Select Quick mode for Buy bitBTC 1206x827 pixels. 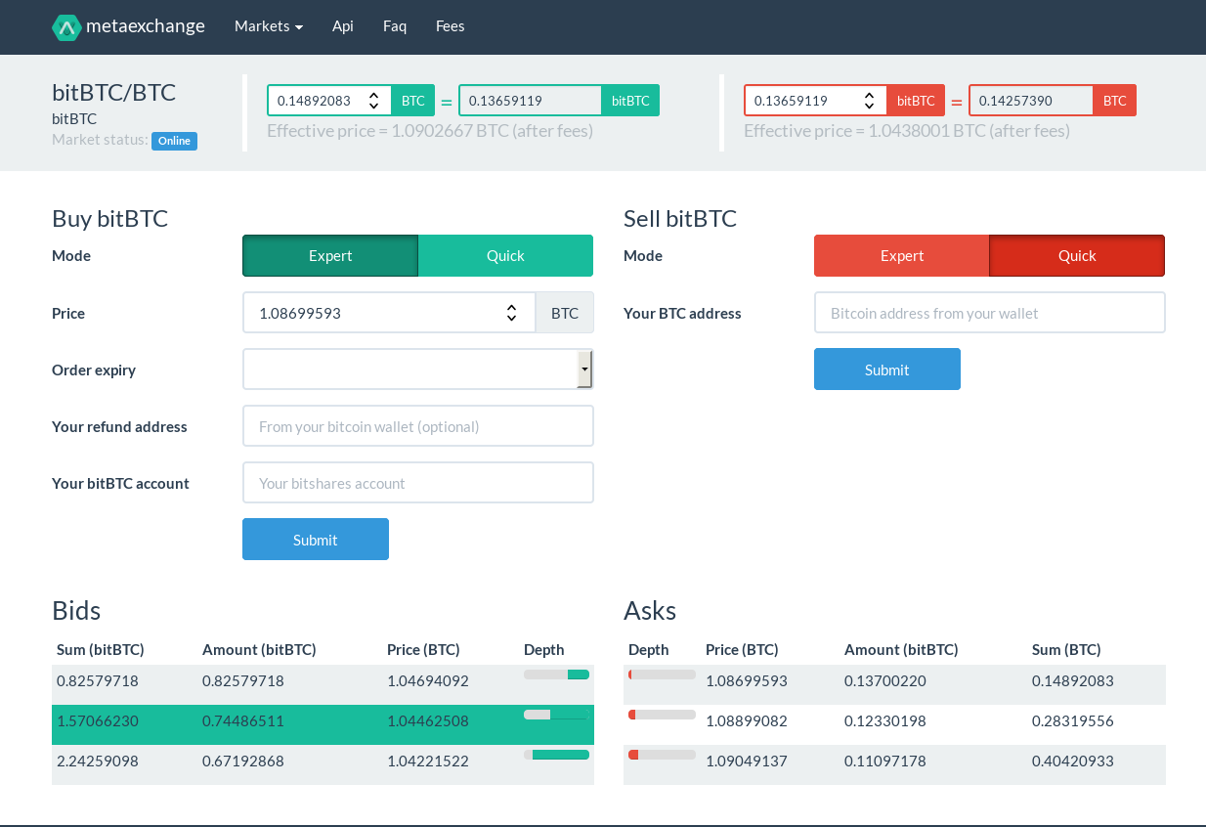click(505, 256)
